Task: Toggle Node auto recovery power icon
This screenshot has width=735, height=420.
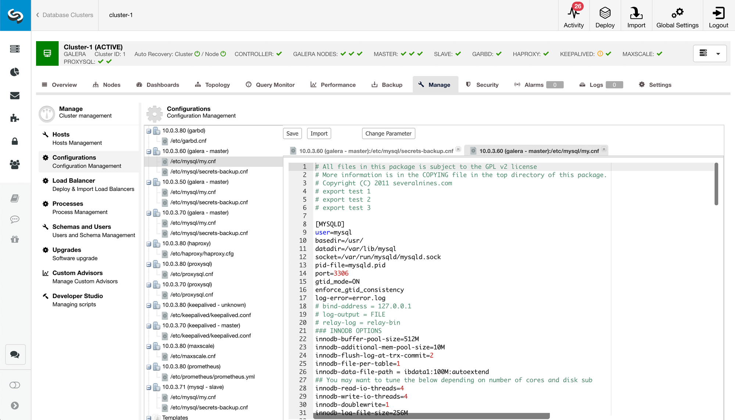Action: (x=223, y=54)
